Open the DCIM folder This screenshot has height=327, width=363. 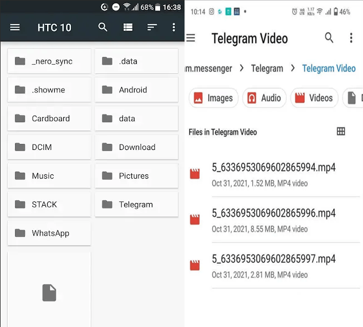[49, 147]
